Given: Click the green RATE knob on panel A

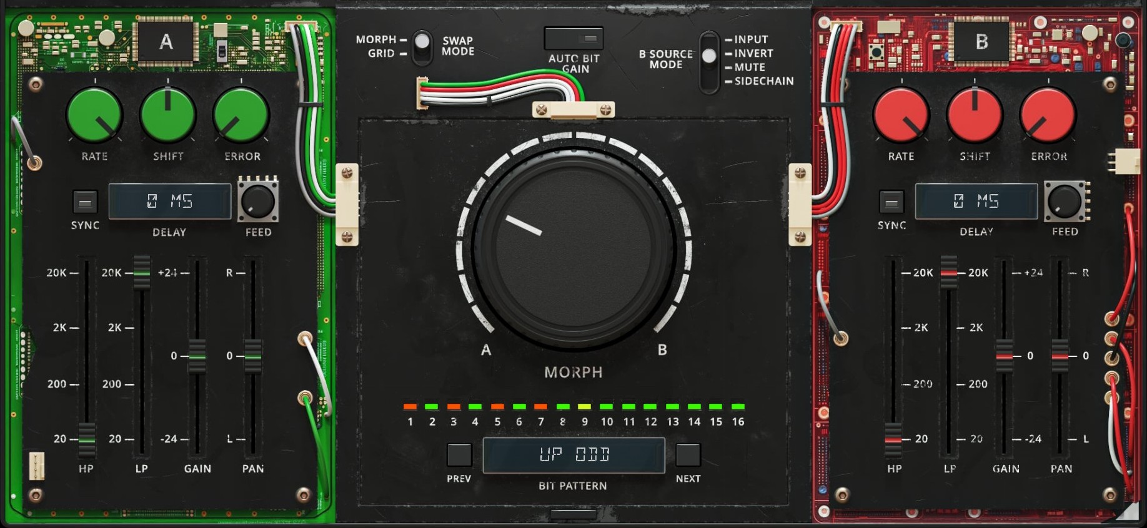Looking at the screenshot, I should [94, 115].
